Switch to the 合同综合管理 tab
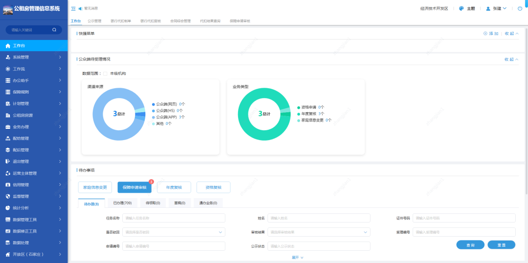528x263 pixels. (180, 21)
